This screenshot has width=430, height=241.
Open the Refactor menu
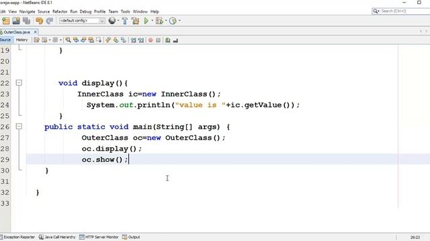click(60, 11)
